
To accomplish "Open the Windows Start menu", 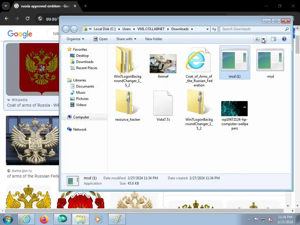I will pos(8,219).
